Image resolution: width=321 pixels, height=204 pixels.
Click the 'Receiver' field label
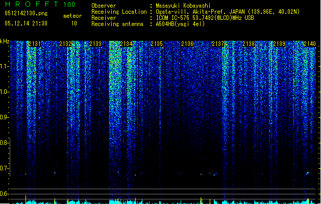[104, 18]
